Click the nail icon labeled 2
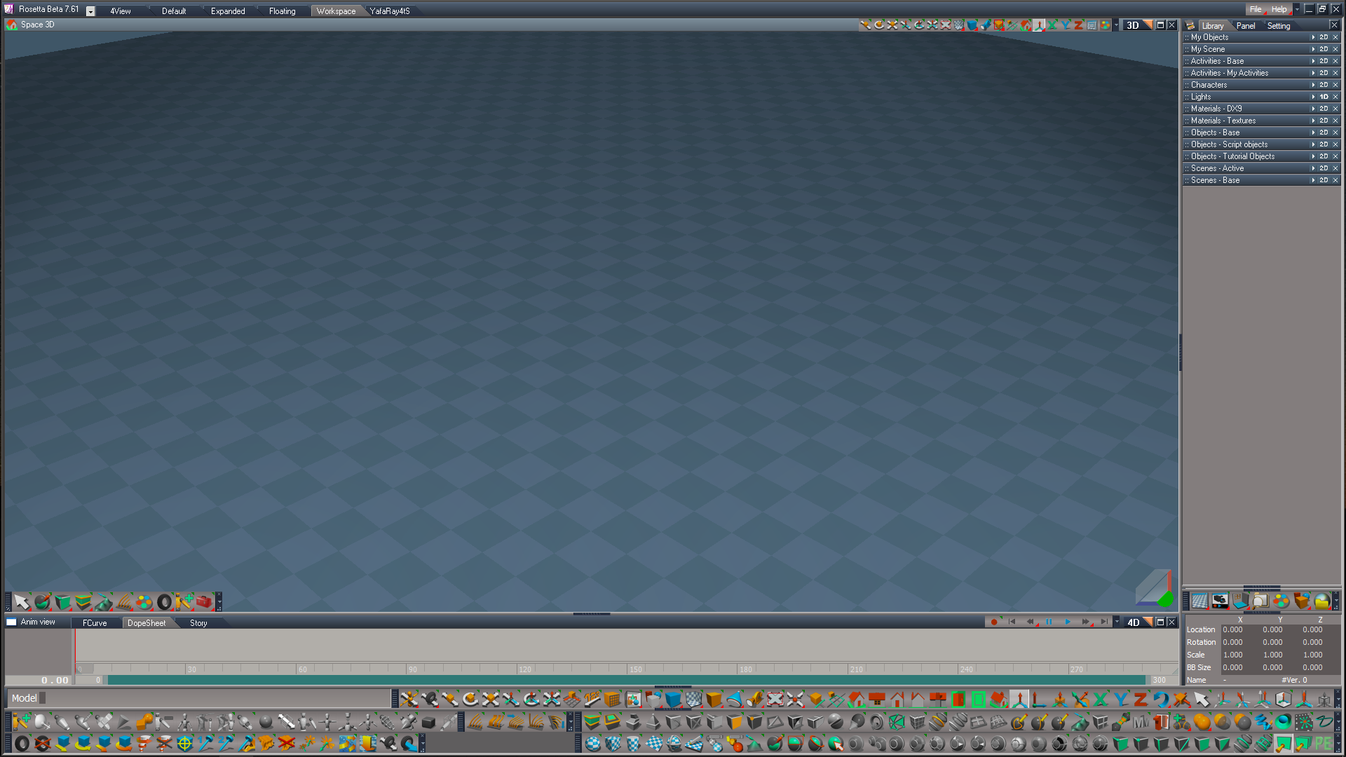 tap(225, 743)
